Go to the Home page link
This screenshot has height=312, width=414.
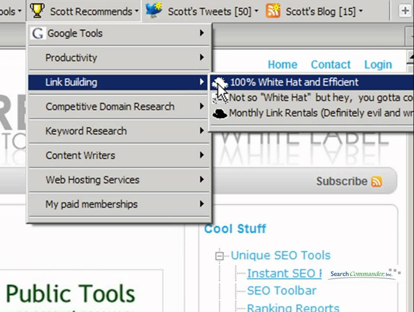point(282,65)
